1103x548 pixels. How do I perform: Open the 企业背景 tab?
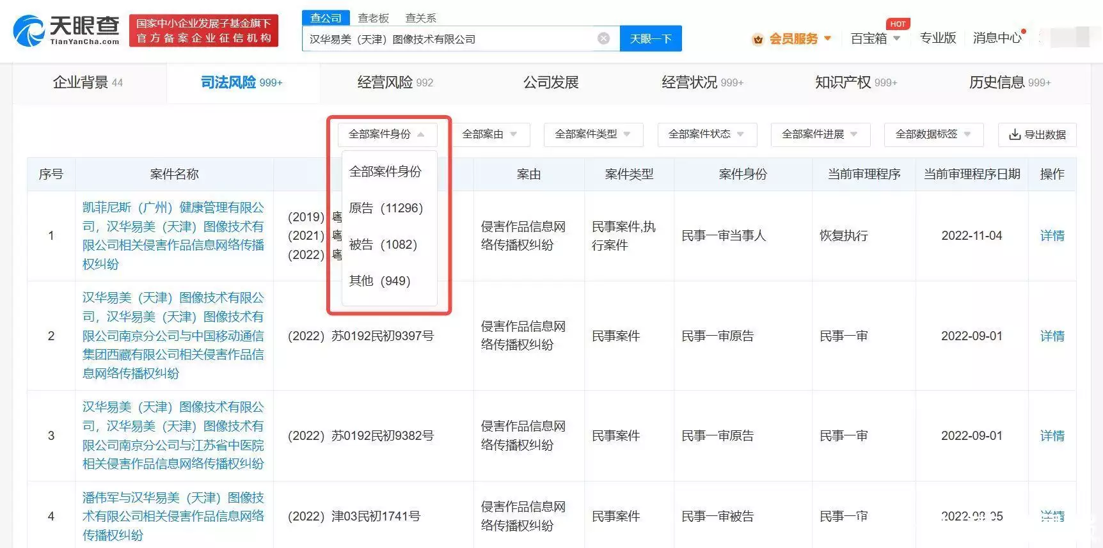88,82
